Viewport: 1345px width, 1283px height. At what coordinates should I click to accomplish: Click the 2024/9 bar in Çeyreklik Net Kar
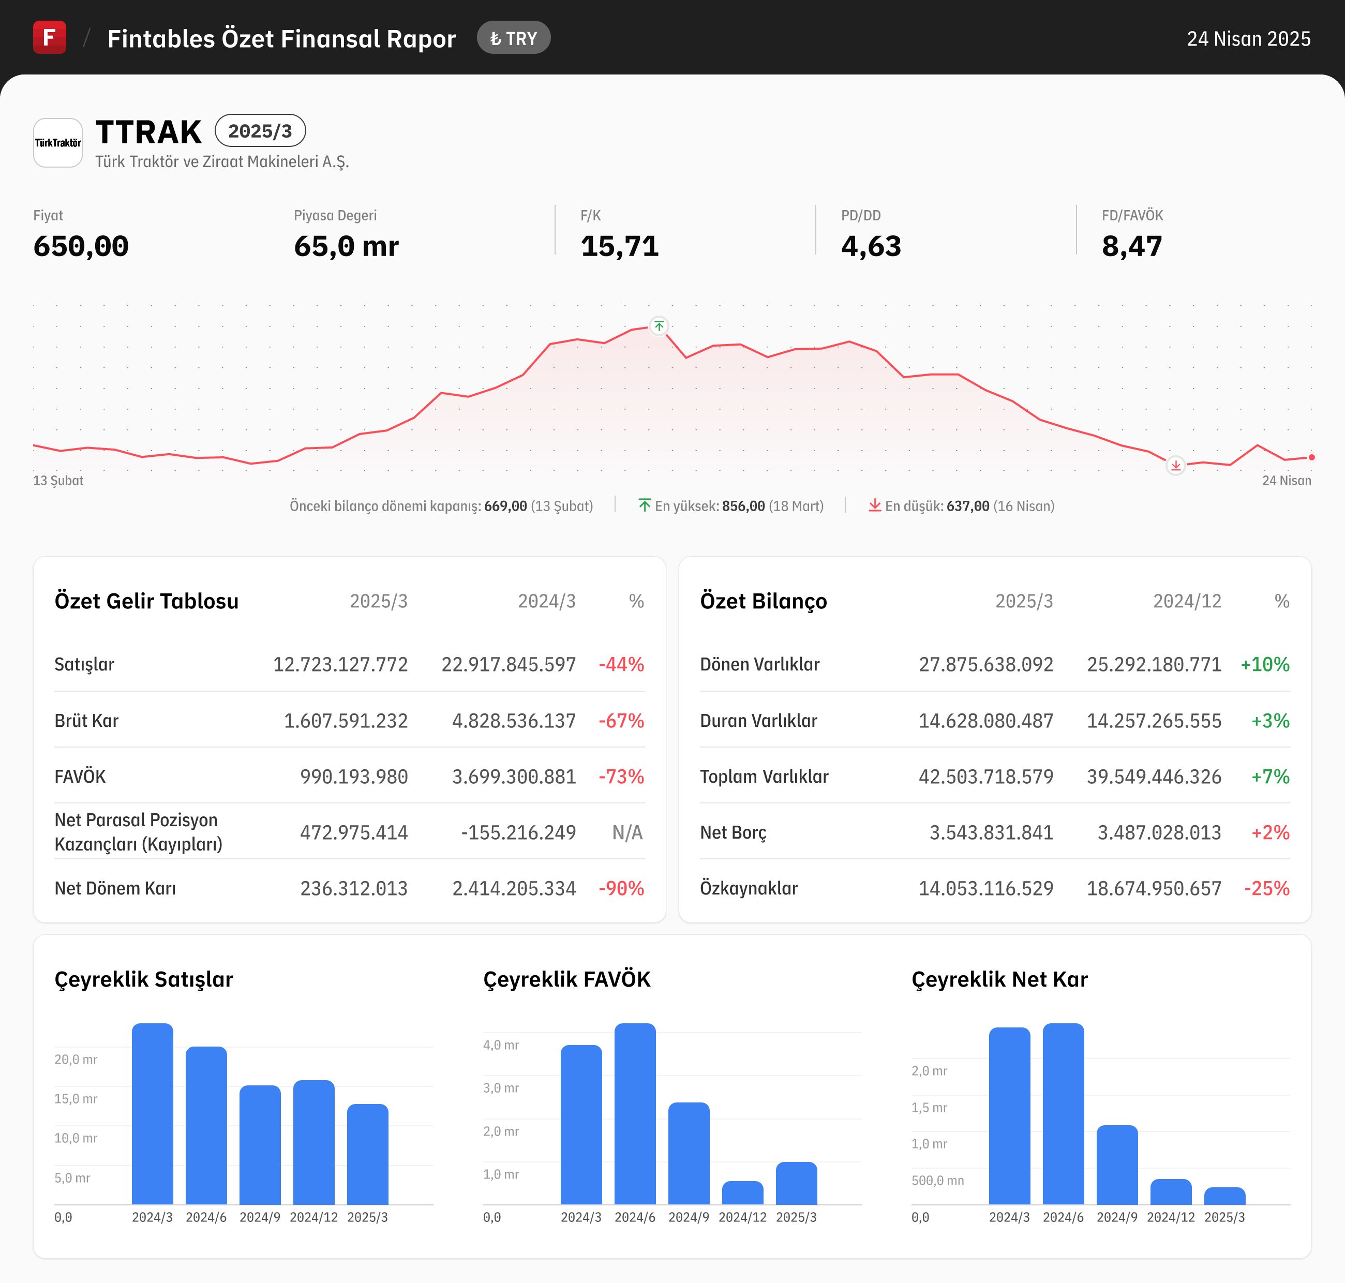[x=1117, y=1165]
